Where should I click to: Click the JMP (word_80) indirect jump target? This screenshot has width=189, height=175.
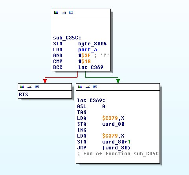point(116,148)
